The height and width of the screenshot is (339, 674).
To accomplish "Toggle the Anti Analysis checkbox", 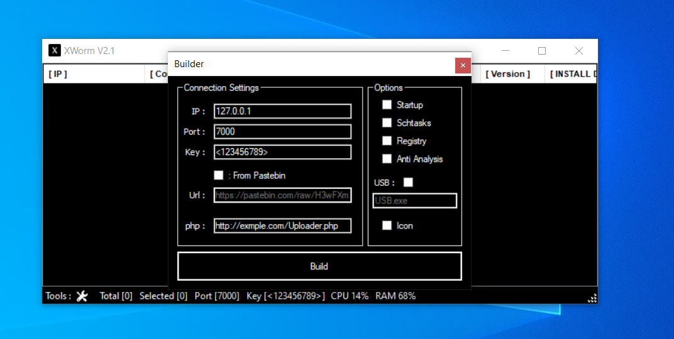I will (387, 159).
